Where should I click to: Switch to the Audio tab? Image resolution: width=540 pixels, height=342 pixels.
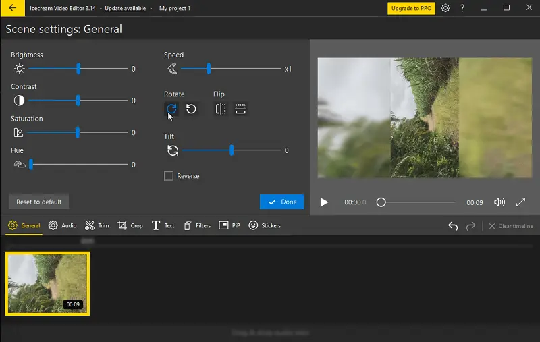pyautogui.click(x=63, y=226)
